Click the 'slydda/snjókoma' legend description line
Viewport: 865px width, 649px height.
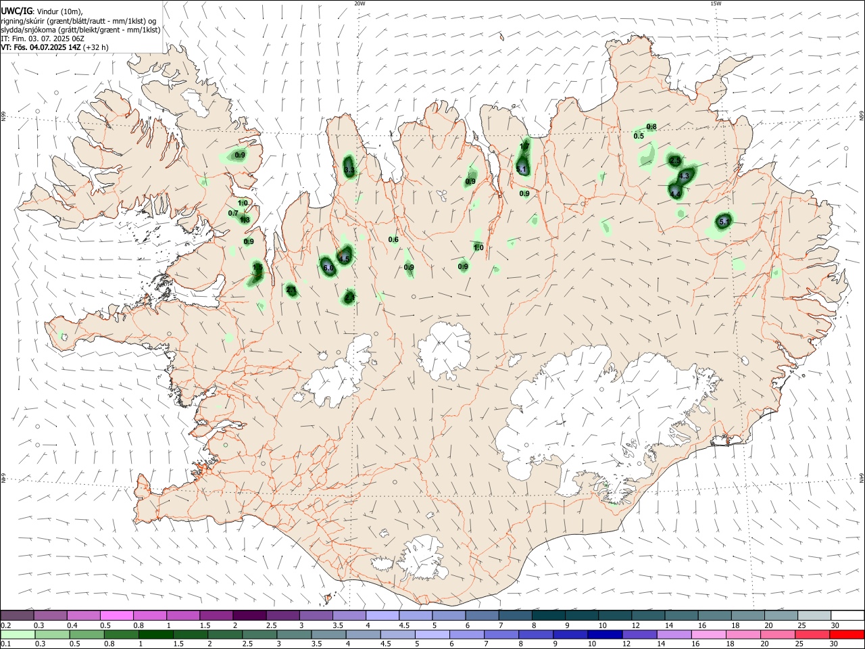pyautogui.click(x=80, y=30)
